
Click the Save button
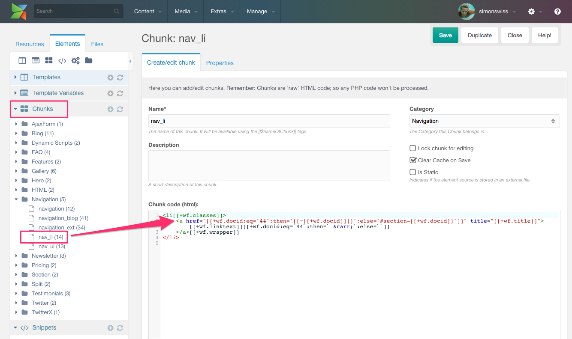445,36
